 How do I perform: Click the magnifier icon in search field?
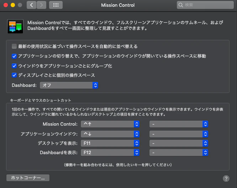pyautogui.click(x=181, y=5)
